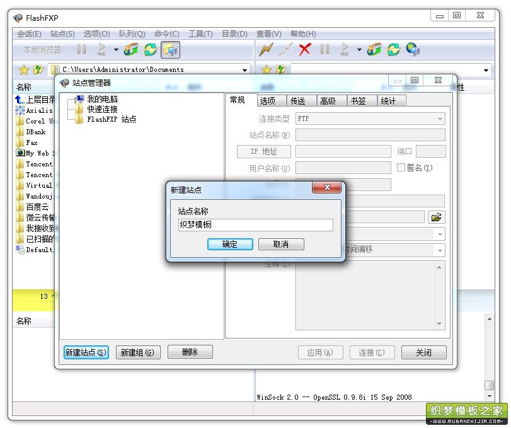This screenshot has height=428, width=511.
Task: Switch to the 书签 tab
Action: click(x=359, y=100)
